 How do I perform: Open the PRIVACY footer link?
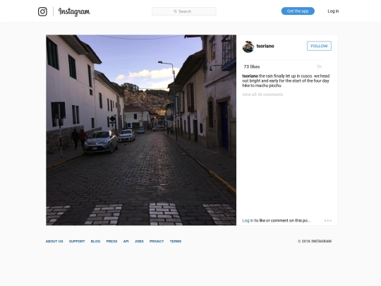click(x=157, y=242)
